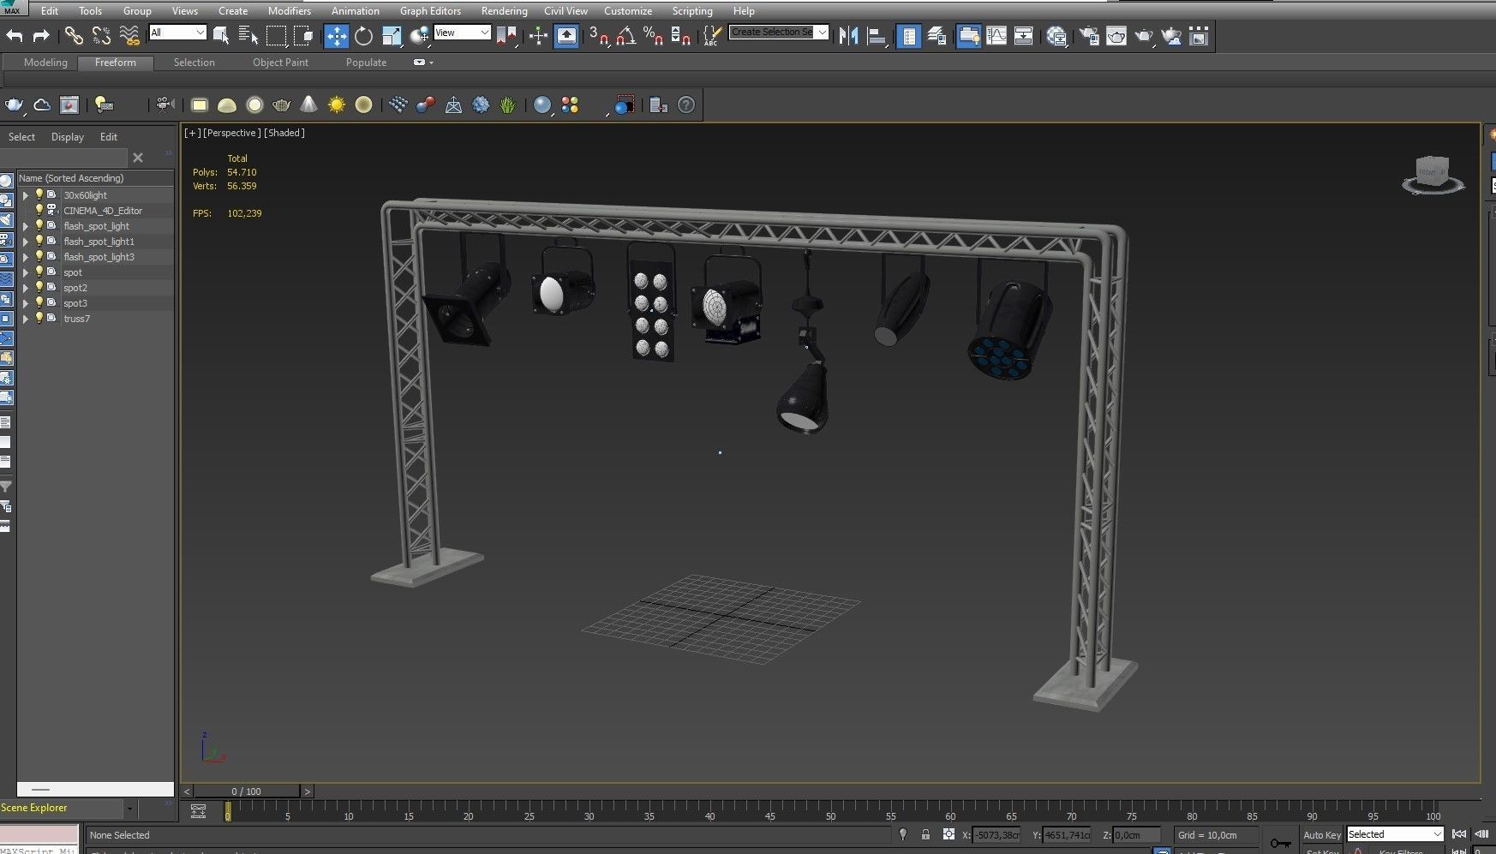
Task: Open the Rendered Frame Window
Action: tap(1116, 35)
